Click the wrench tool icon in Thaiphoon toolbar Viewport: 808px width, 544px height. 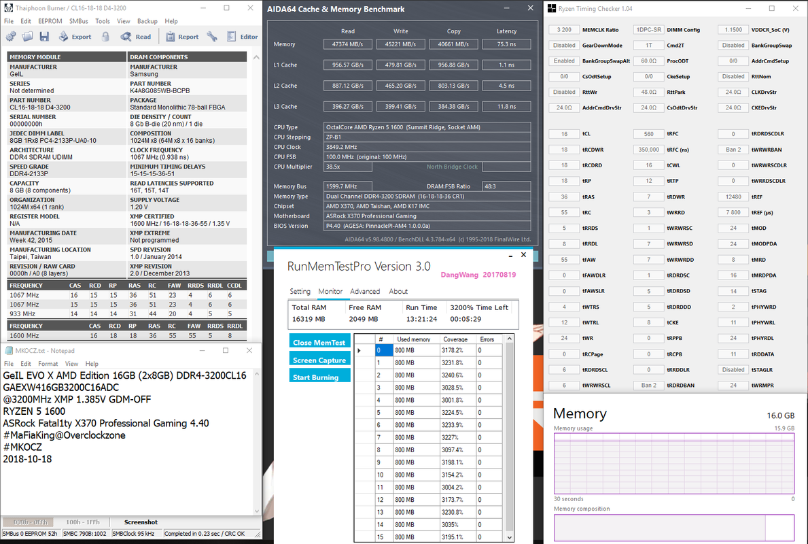212,37
